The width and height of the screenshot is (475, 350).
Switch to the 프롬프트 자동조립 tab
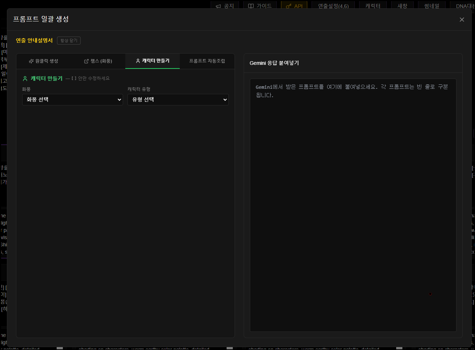click(207, 61)
